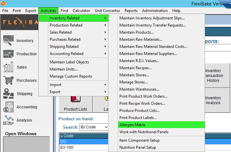The width and height of the screenshot is (231, 152).
Task: Click the Product Lists button label
Action: point(75,109)
